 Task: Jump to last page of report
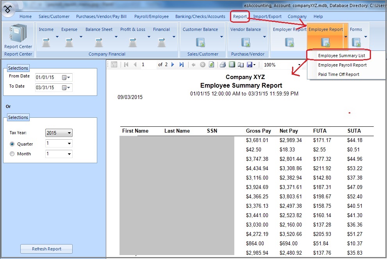coord(181,65)
